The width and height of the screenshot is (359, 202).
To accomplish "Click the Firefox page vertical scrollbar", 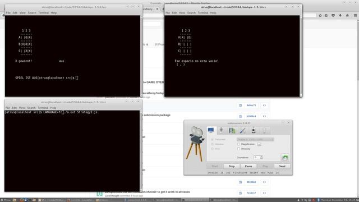I will (357, 108).
